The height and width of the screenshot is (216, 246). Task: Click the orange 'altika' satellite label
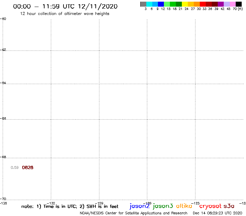pyautogui.click(x=184, y=206)
